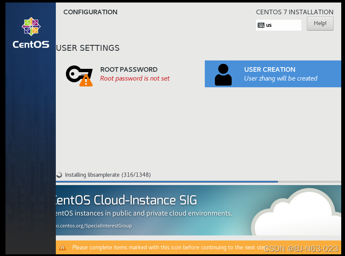Click the keyboard layout icon
Screen dimensions: 345x256
(261, 25)
